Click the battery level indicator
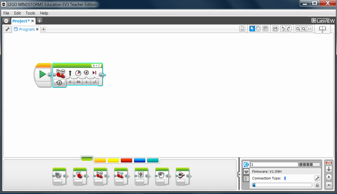 [x=310, y=165]
